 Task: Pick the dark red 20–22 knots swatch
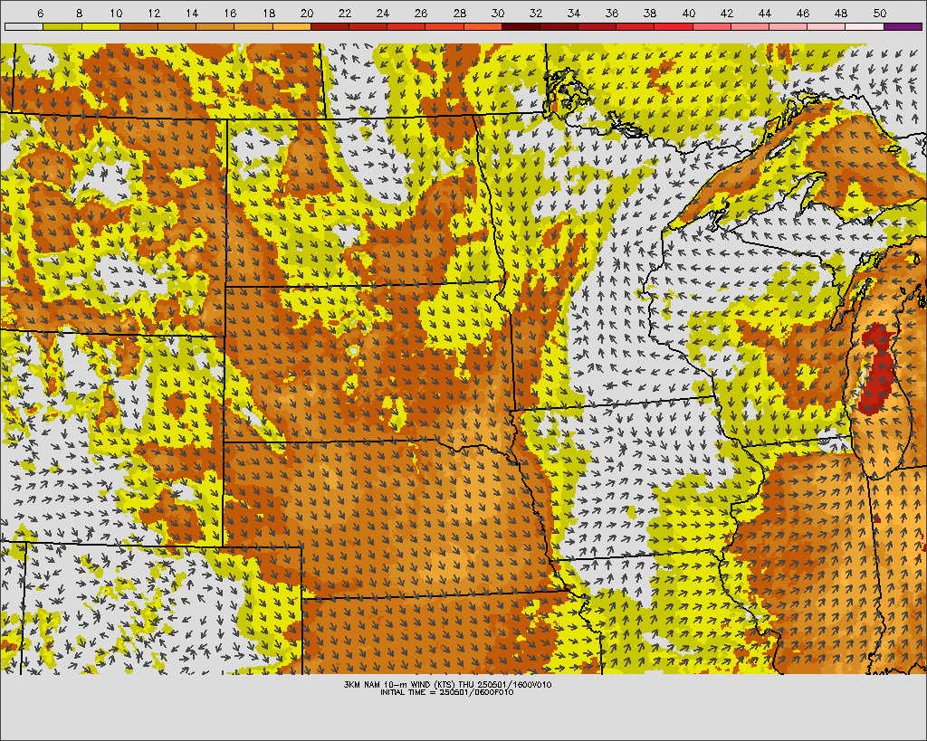(x=330, y=26)
